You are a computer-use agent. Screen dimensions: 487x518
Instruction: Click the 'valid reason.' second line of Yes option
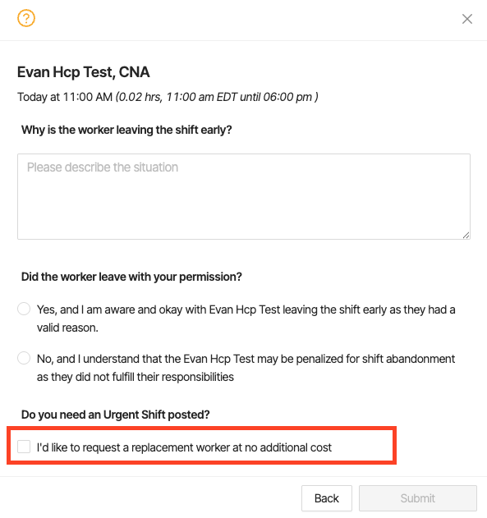tap(67, 328)
